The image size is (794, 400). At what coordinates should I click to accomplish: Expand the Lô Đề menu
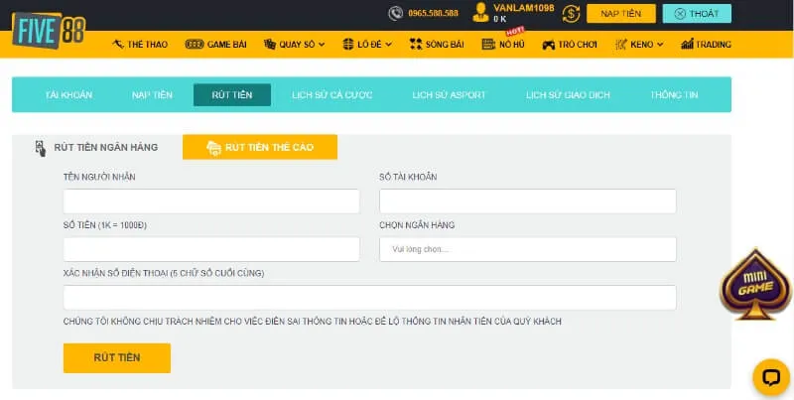click(367, 45)
